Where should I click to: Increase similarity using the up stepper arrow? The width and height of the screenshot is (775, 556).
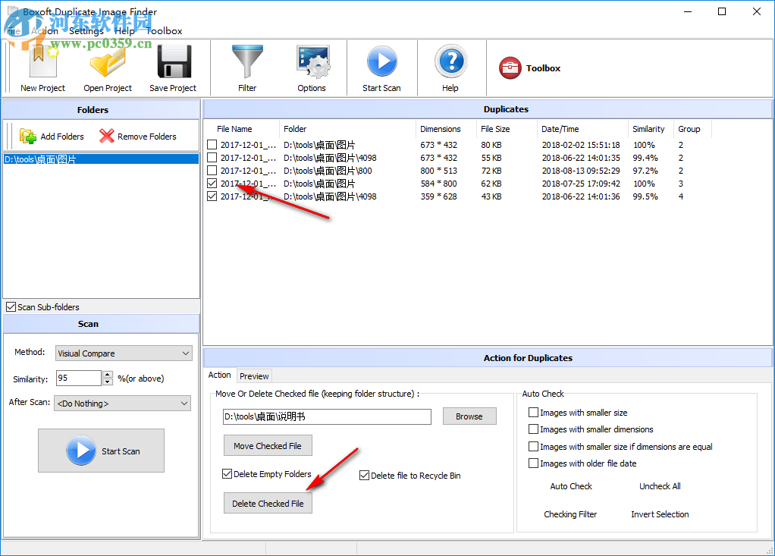(106, 374)
